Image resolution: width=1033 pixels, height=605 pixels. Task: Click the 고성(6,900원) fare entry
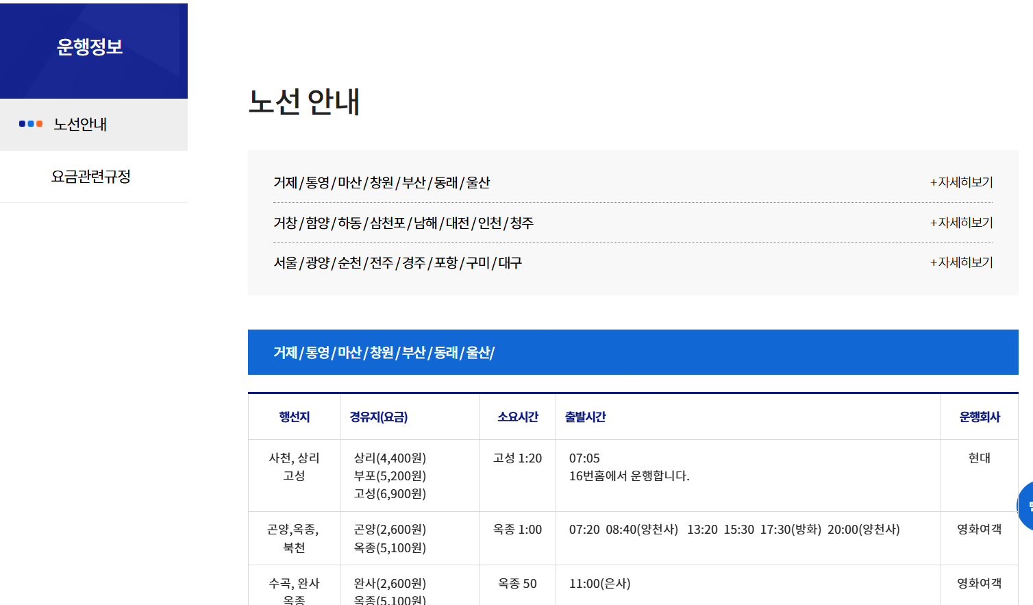(390, 493)
